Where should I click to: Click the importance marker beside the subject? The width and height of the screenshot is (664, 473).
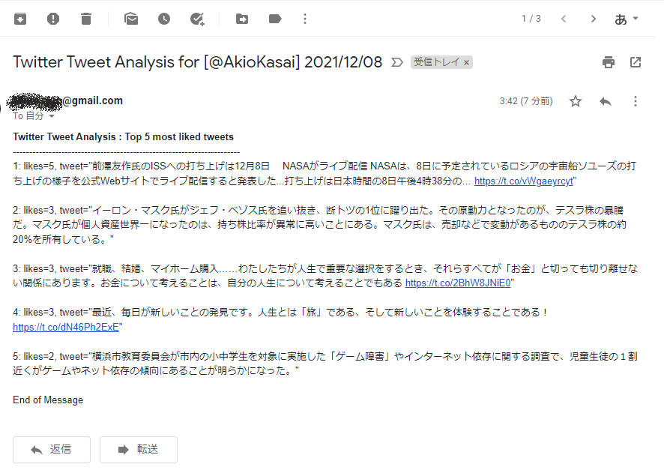pyautogui.click(x=396, y=62)
